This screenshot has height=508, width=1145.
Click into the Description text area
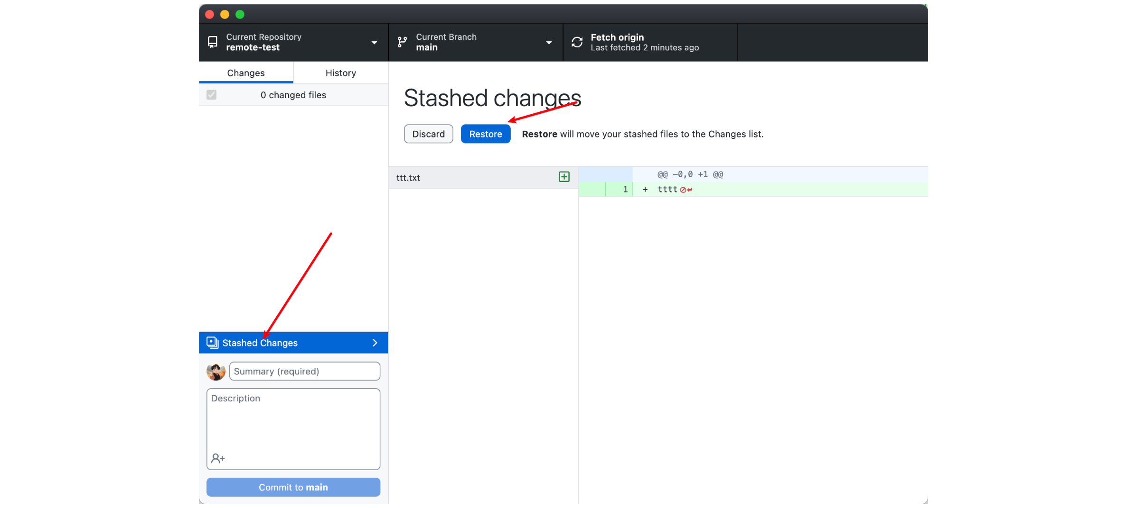(293, 424)
